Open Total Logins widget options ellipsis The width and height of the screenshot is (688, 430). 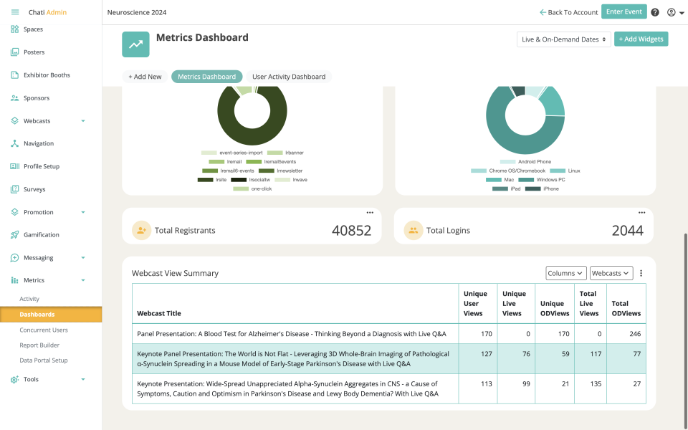tap(642, 213)
